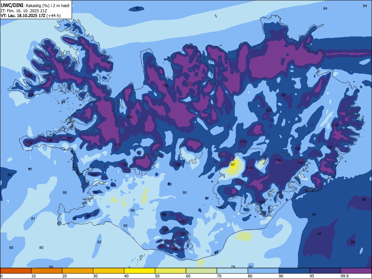The image size is (372, 279).
Task: Click the legend tick label '20'
Action: tap(64, 276)
